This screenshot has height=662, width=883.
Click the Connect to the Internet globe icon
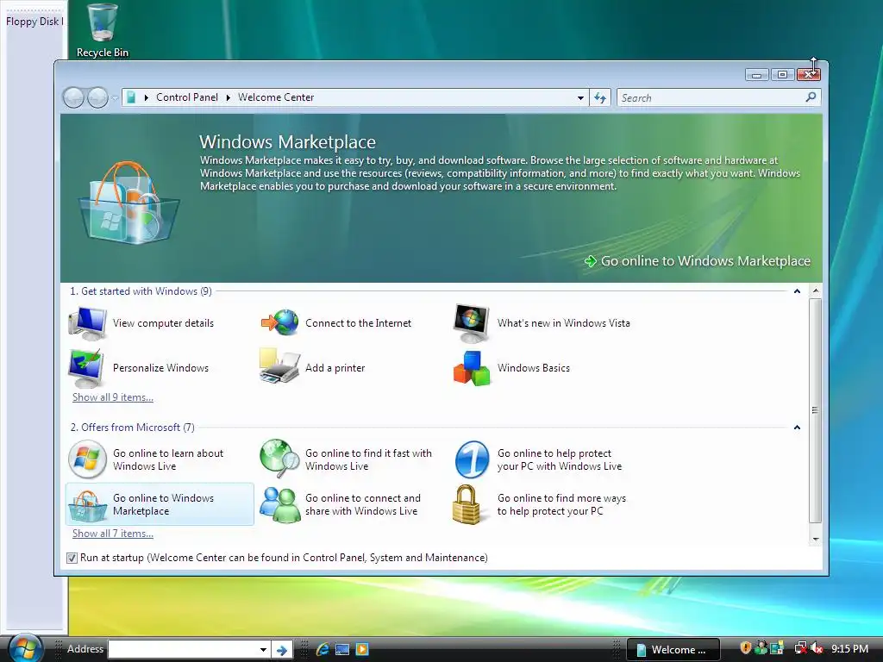pyautogui.click(x=280, y=322)
